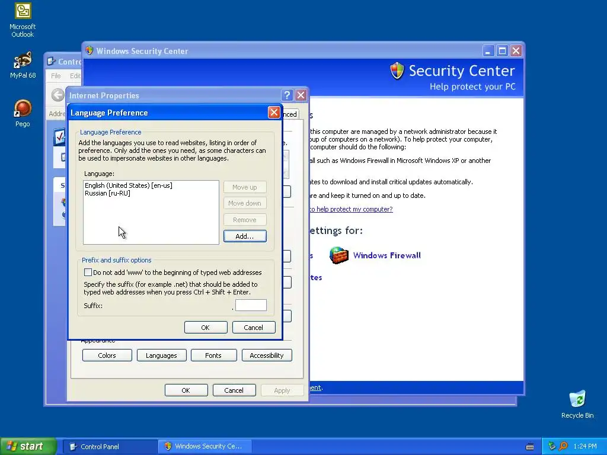This screenshot has height=455, width=607.
Task: Open the Fonts button in Internet Properties
Action: point(213,355)
